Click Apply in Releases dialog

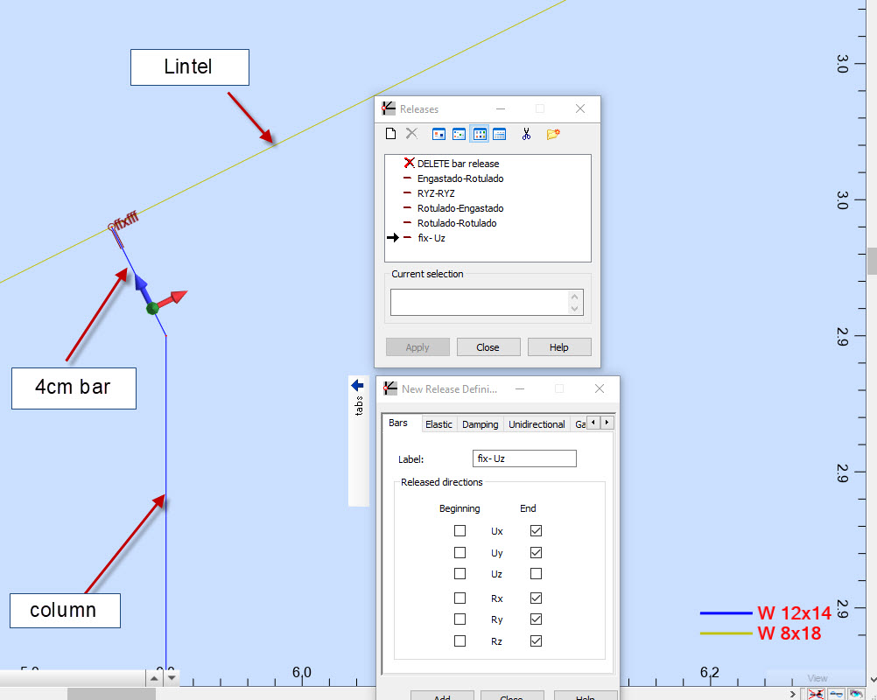point(417,347)
